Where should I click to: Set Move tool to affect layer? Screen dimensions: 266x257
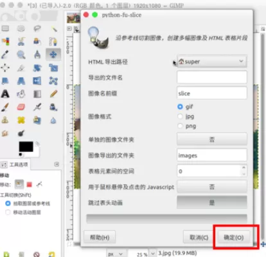pos(19,184)
